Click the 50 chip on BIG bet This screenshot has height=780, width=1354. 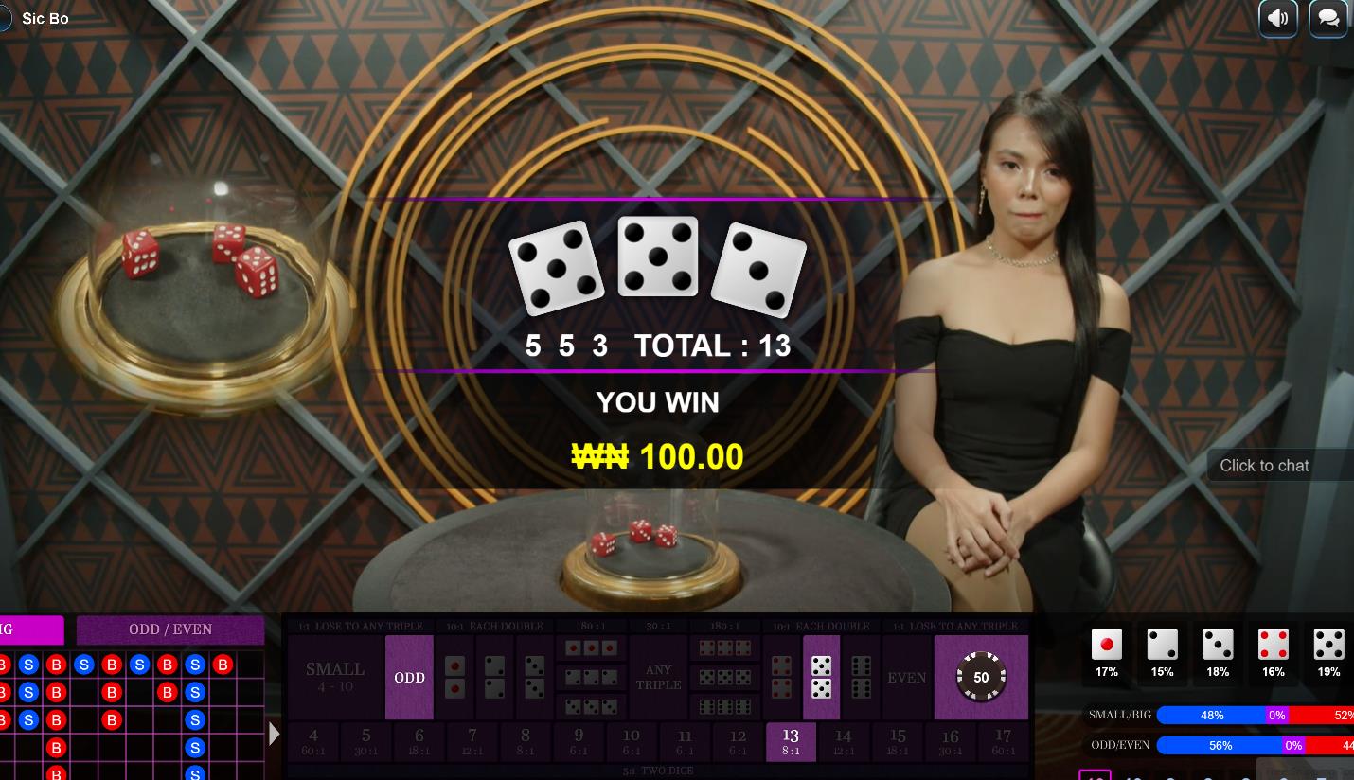981,677
